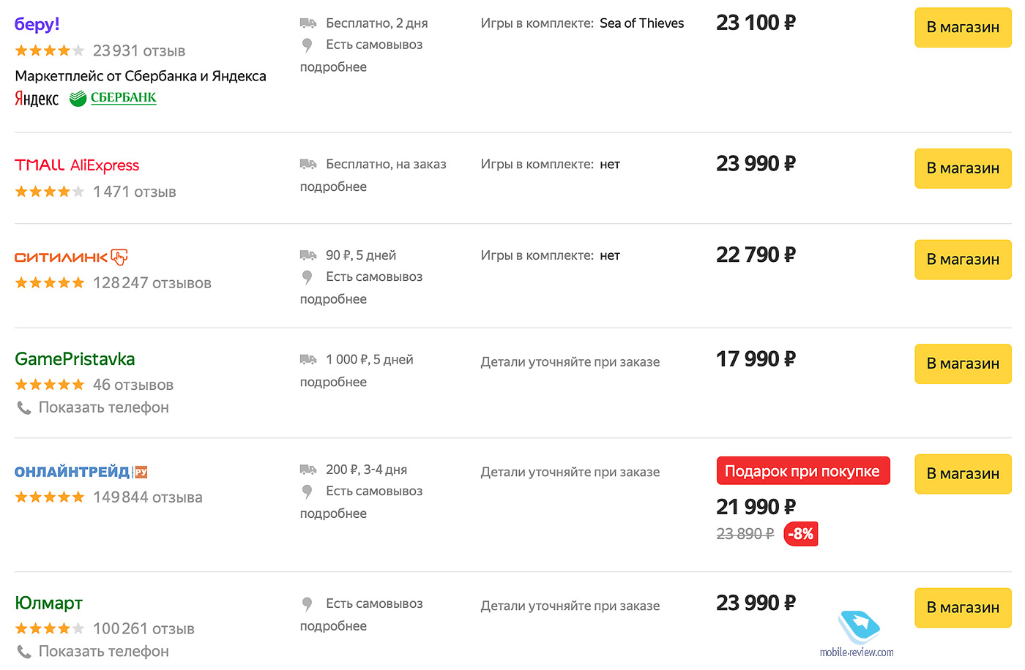The height and width of the screenshot is (670, 1025).
Task: Expand подробнее for TMALL delivery
Action: point(333,187)
